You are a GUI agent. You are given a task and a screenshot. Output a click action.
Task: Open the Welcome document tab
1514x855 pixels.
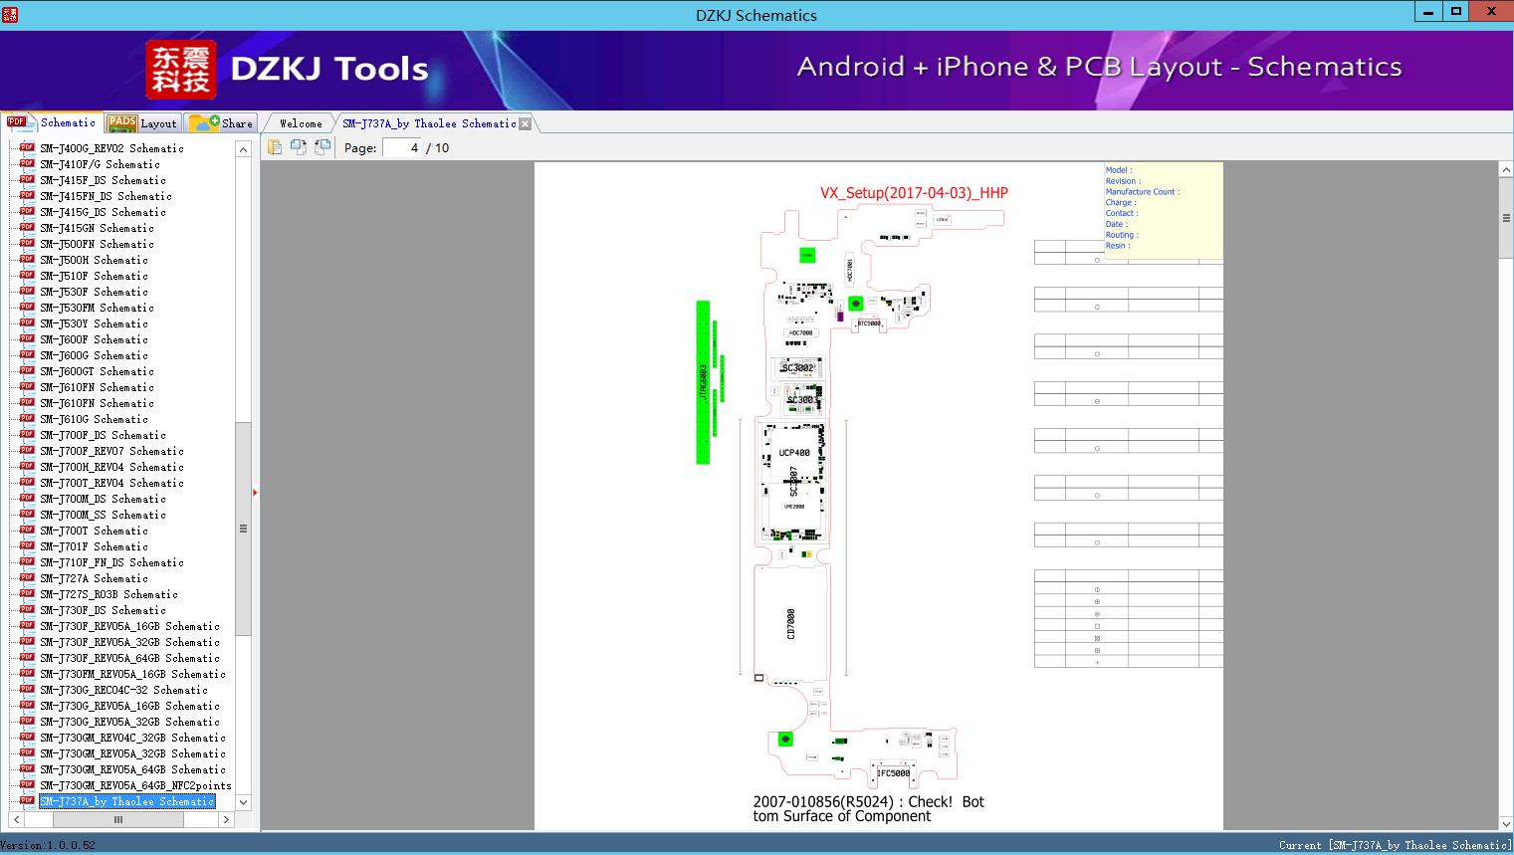[301, 123]
